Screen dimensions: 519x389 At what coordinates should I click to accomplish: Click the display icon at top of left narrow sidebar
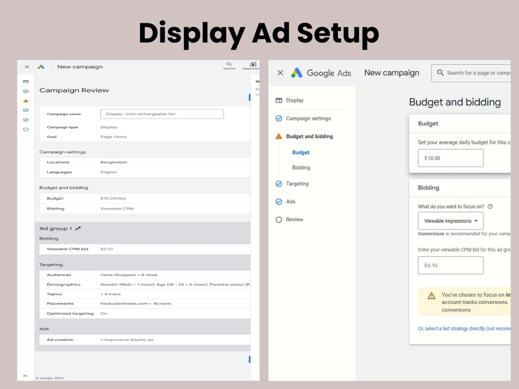(x=26, y=81)
